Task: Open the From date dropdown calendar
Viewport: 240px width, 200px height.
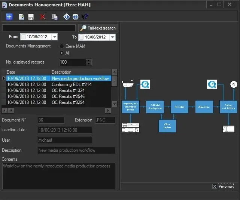Action: pos(55,37)
